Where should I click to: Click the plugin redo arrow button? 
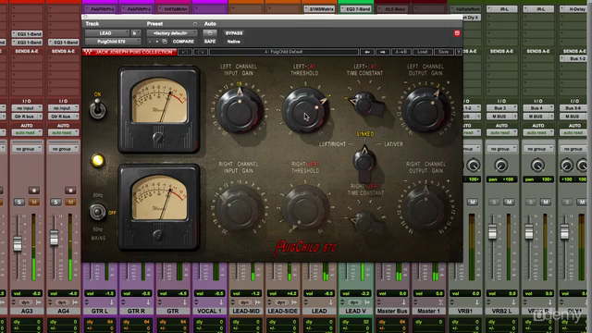click(x=201, y=52)
